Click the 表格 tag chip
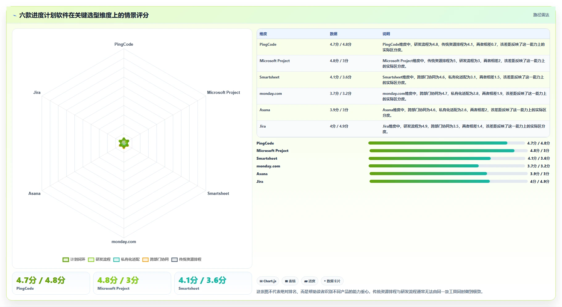This screenshot has width=562, height=307. (x=290, y=281)
